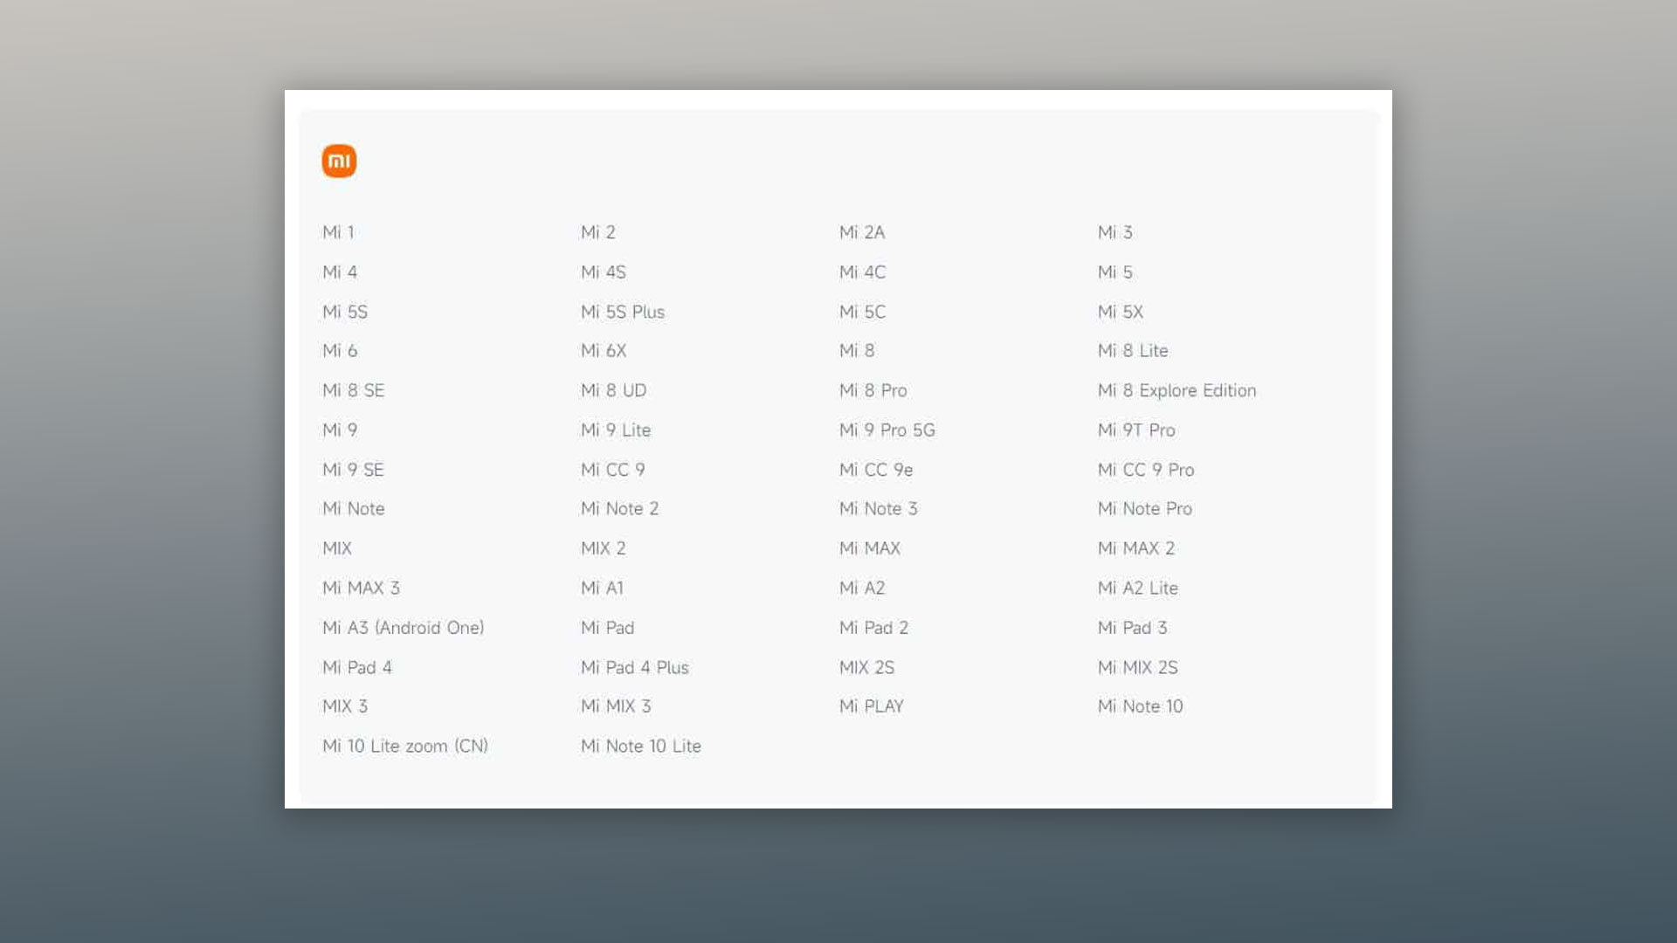This screenshot has height=943, width=1677.
Task: Select 'Mi 8 Pro' in the list
Action: point(873,391)
